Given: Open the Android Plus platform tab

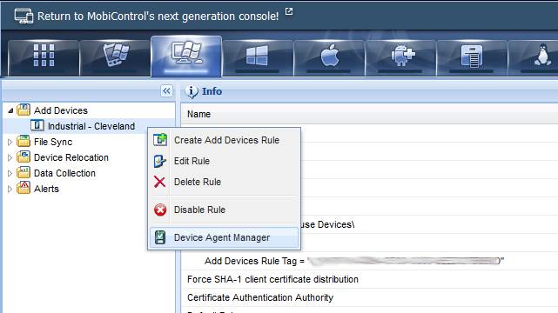Looking at the screenshot, I should pos(400,58).
